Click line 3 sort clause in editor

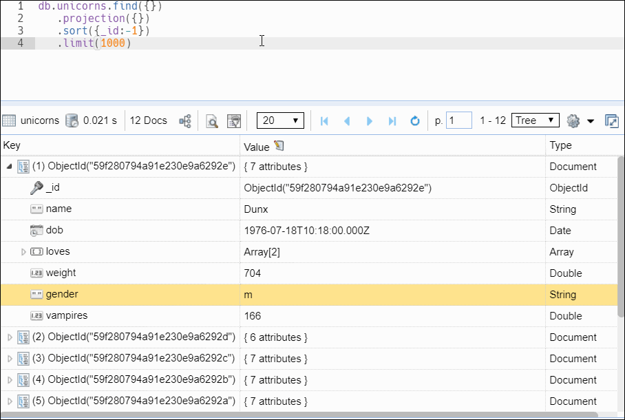[104, 31]
